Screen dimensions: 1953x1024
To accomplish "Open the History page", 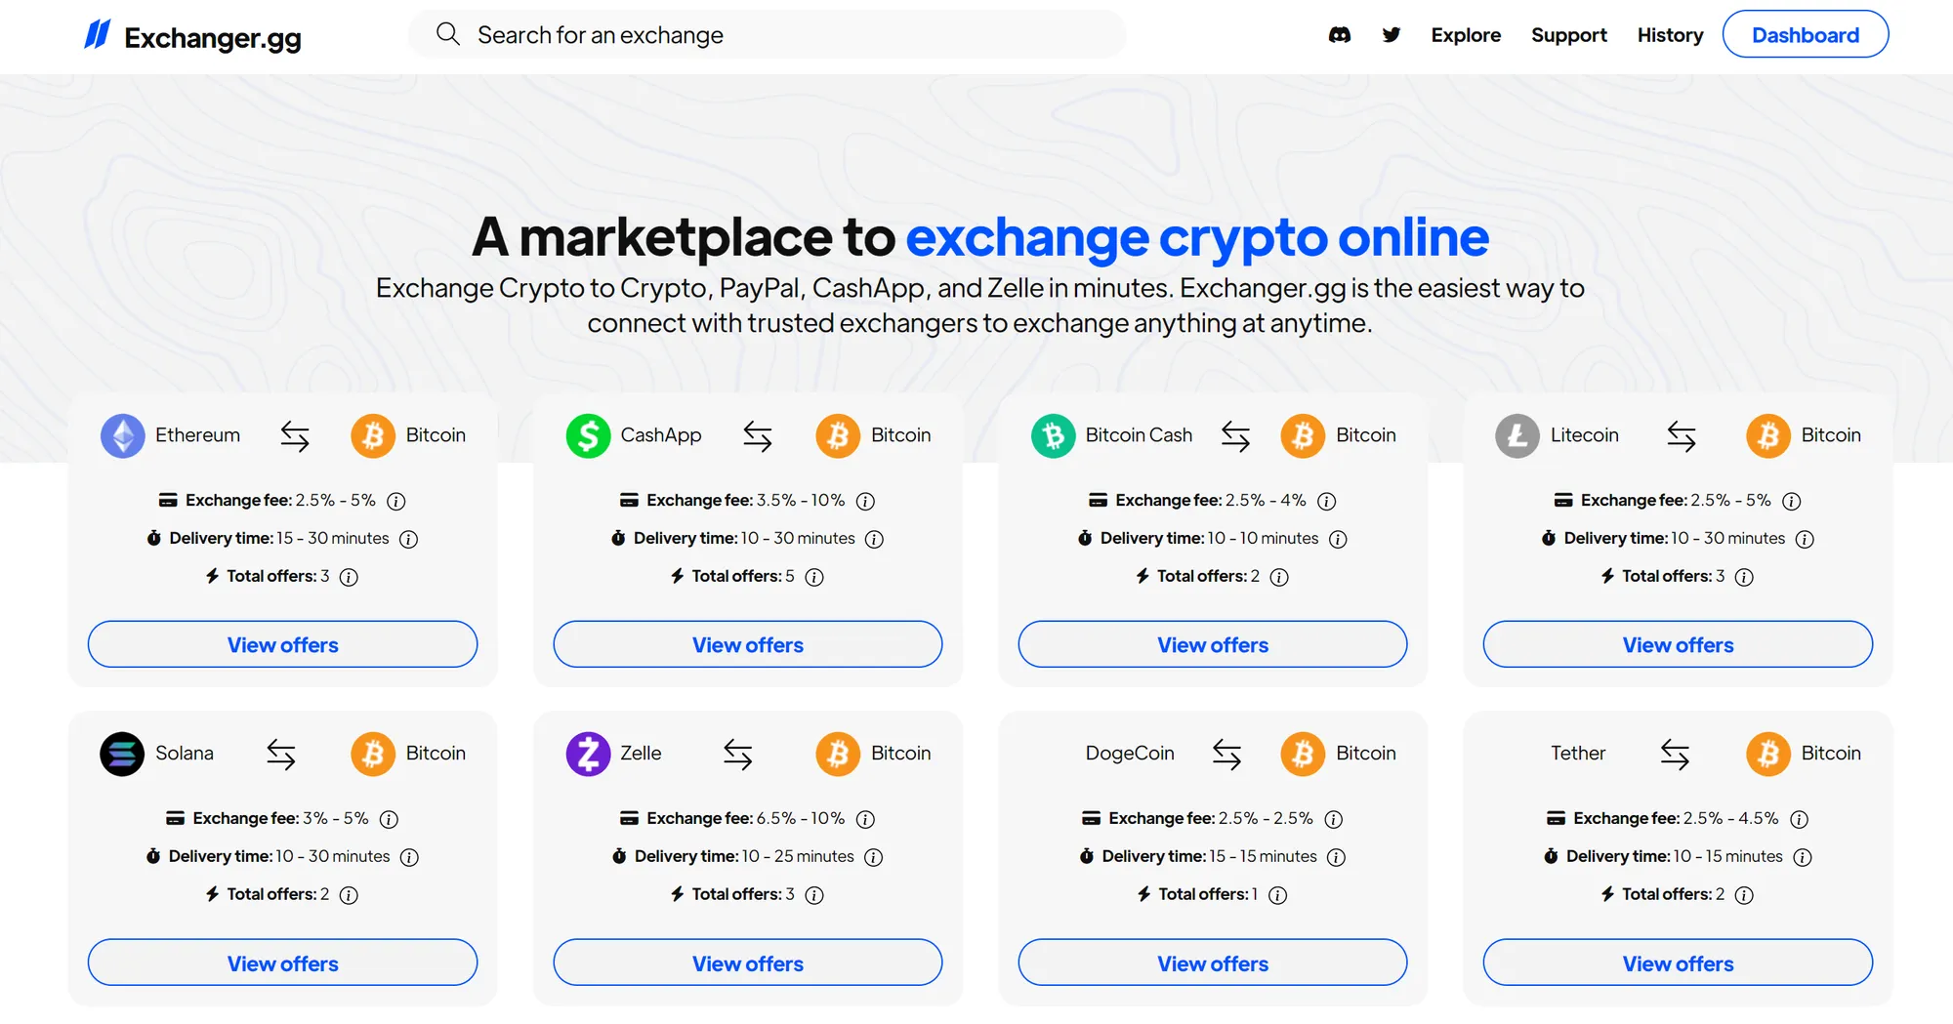I will click(1669, 34).
